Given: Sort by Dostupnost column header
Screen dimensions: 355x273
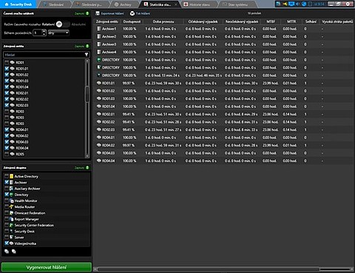Looking at the screenshot, I should (x=132, y=21).
